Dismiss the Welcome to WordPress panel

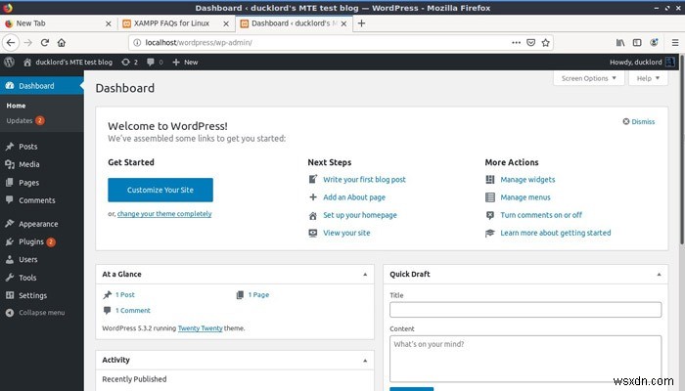(x=639, y=122)
